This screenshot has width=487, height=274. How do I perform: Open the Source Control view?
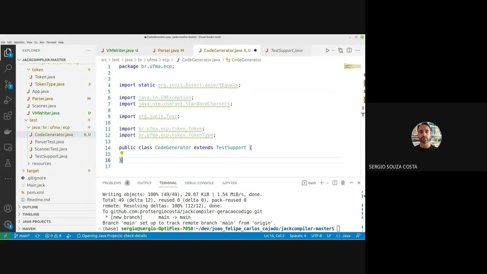pos(8,84)
